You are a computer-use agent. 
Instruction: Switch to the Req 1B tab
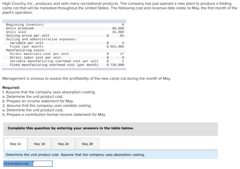[x=39, y=144]
